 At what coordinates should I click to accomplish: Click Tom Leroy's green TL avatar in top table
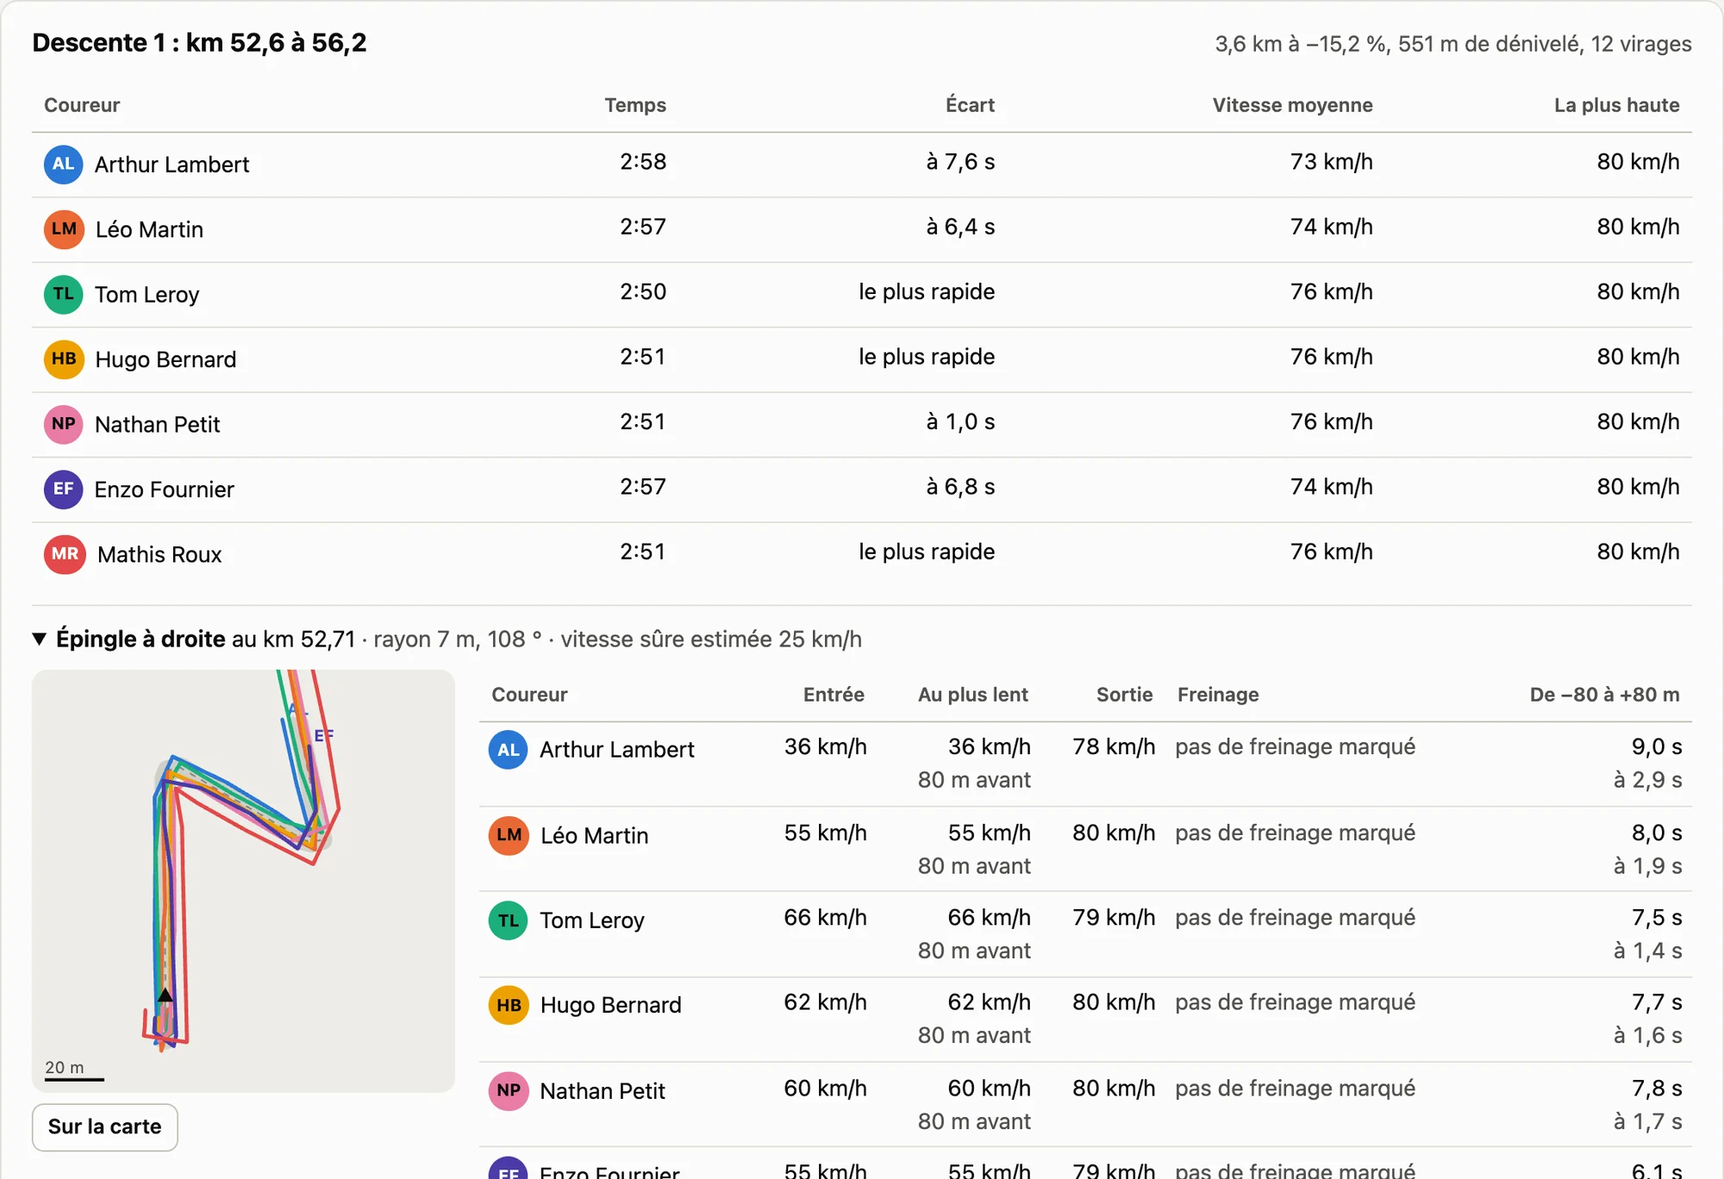(64, 294)
